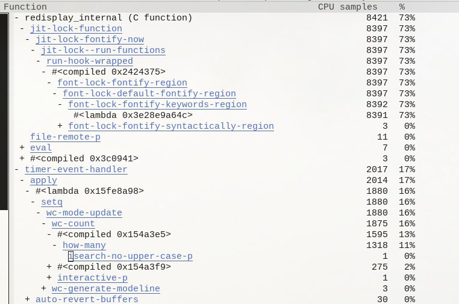Follow the file-remote-p link

coord(65,137)
